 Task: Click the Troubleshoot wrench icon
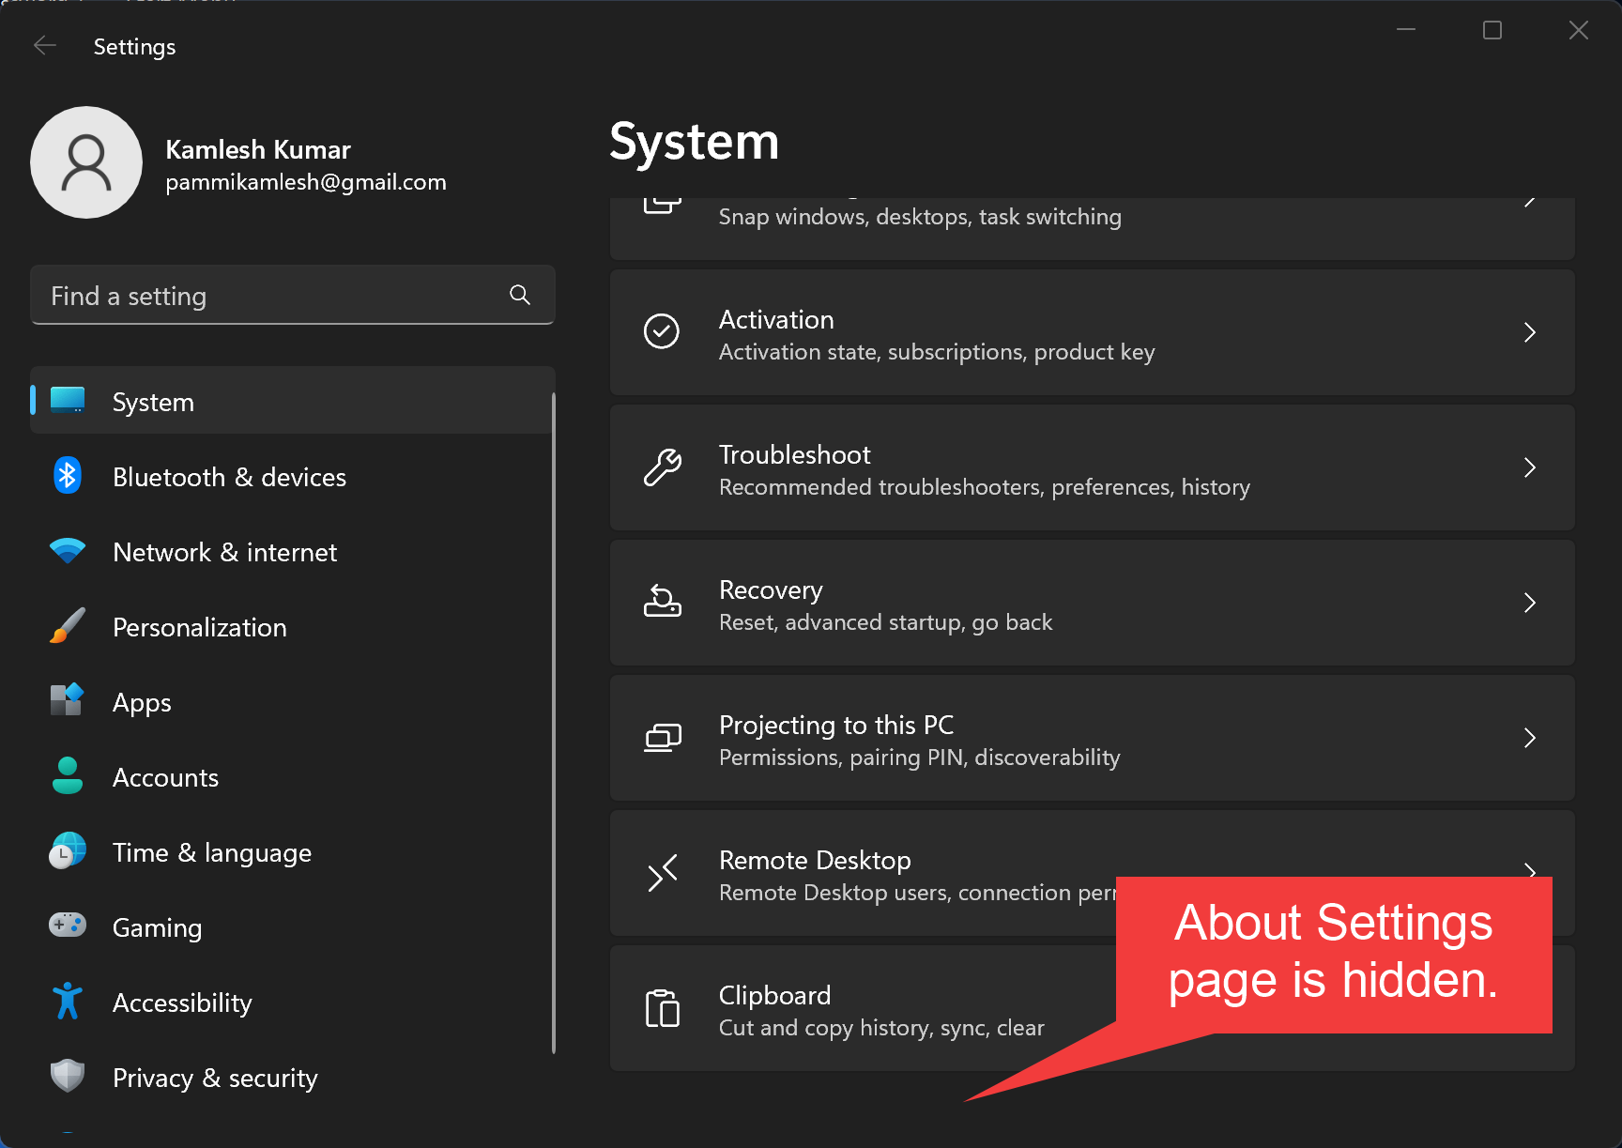[662, 467]
